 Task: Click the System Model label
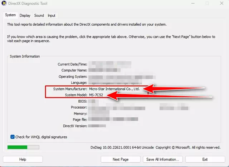(76, 95)
